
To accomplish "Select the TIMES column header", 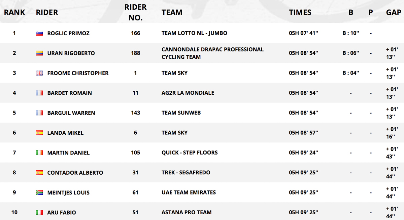I will tap(300, 12).
